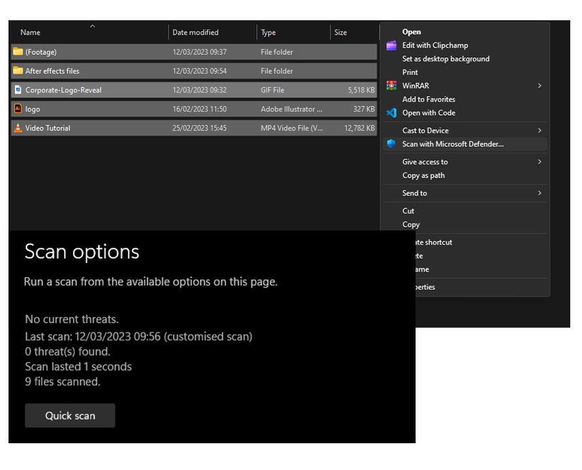The image size is (582, 470).
Task: Click the WinRAR books icon
Action: (x=391, y=86)
